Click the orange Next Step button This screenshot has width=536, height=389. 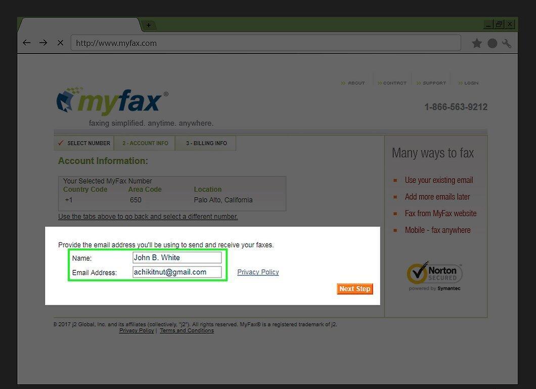pyautogui.click(x=355, y=289)
